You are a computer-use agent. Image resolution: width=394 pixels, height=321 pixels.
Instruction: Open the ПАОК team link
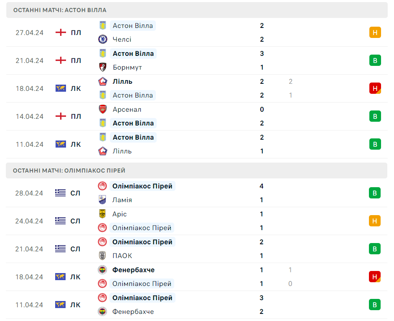122,256
